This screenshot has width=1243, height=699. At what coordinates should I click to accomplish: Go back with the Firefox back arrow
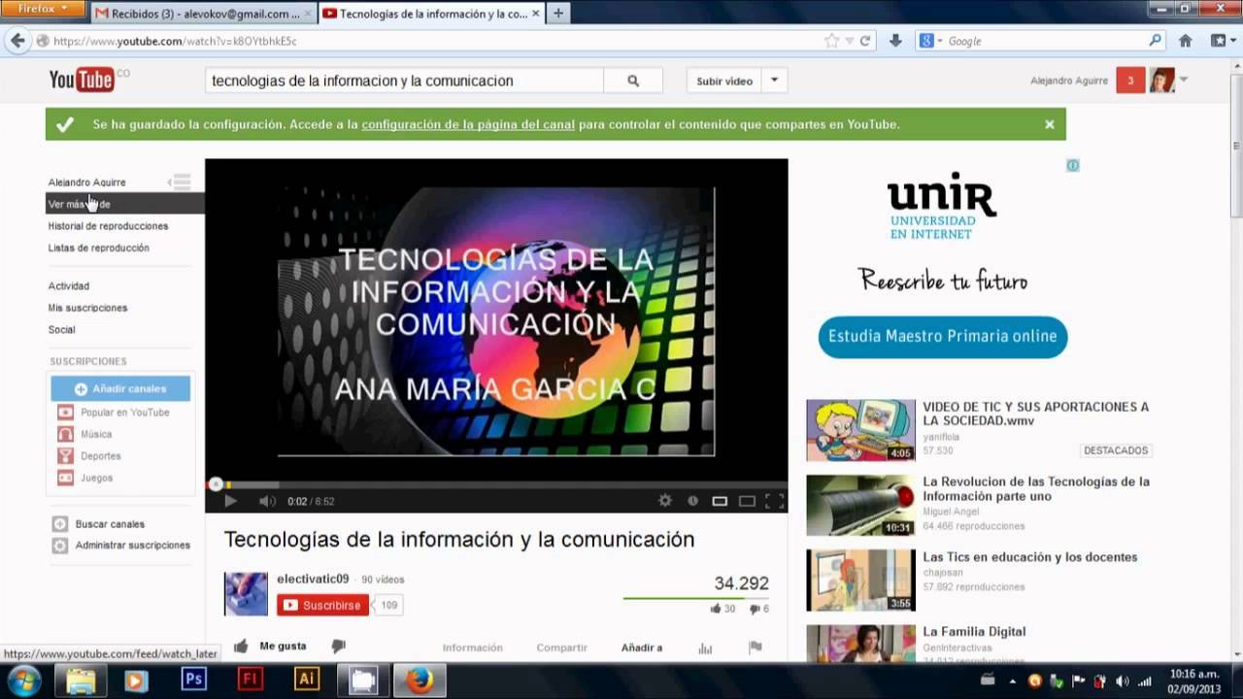pyautogui.click(x=17, y=41)
